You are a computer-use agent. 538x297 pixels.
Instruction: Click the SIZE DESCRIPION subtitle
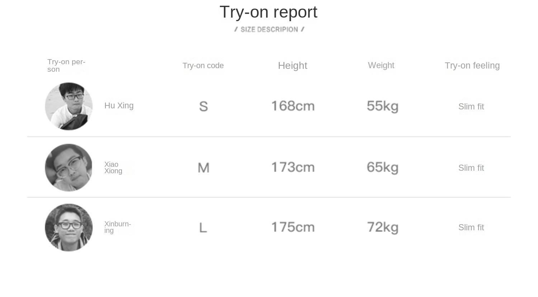269,29
